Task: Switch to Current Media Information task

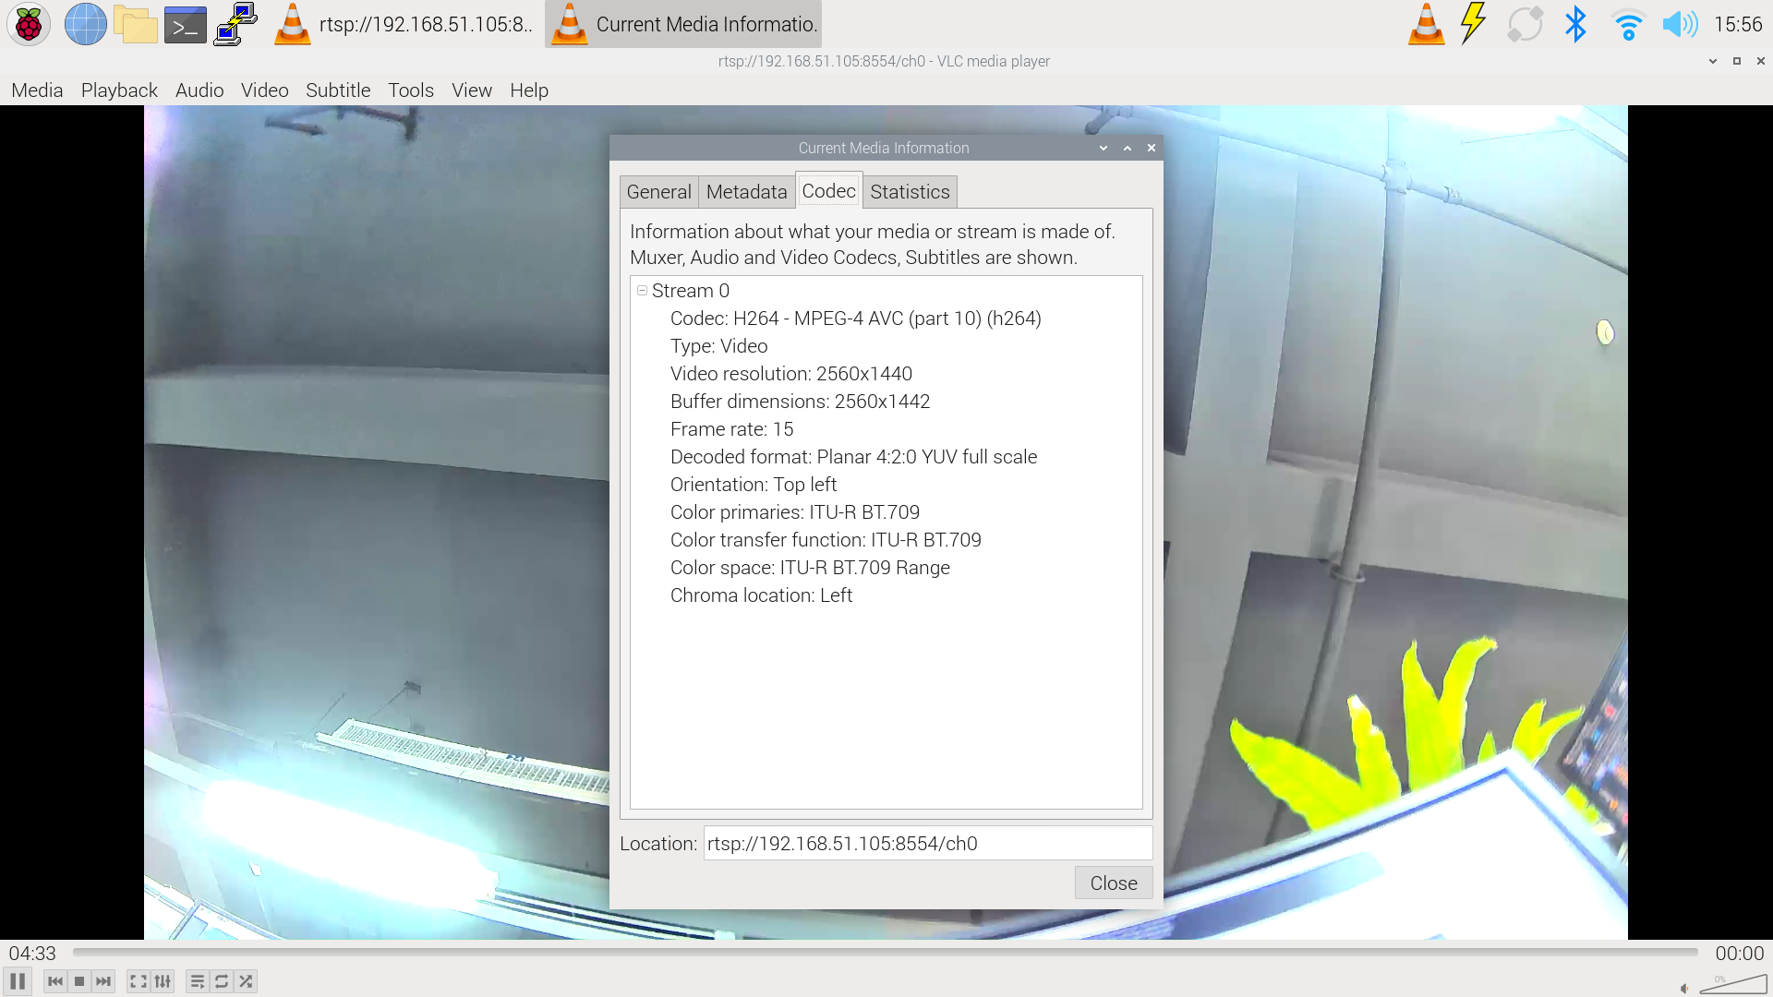Action: tap(683, 24)
